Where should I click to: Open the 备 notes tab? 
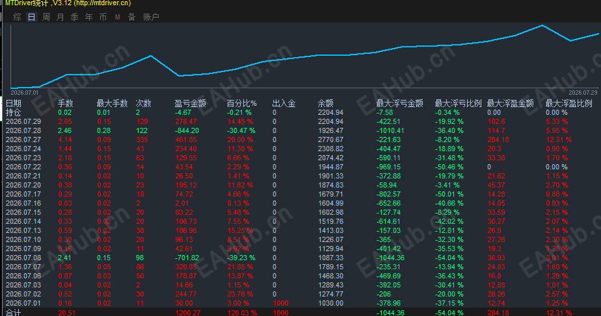click(x=131, y=17)
